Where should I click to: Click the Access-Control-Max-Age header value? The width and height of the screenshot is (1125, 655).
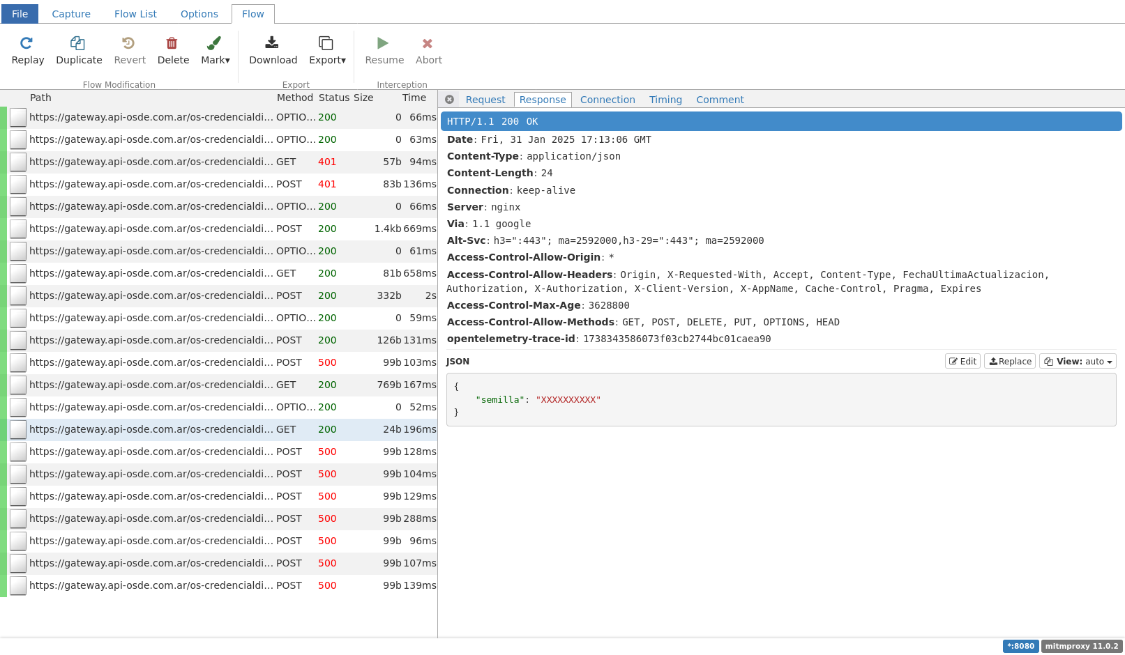[x=609, y=305]
